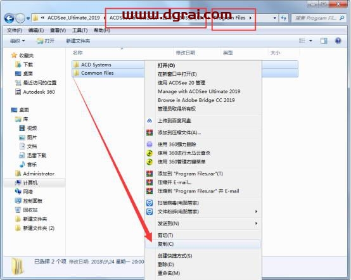This screenshot has height=280, width=351.
Task: Choose 删除(D) from the context menu
Action: (x=165, y=265)
